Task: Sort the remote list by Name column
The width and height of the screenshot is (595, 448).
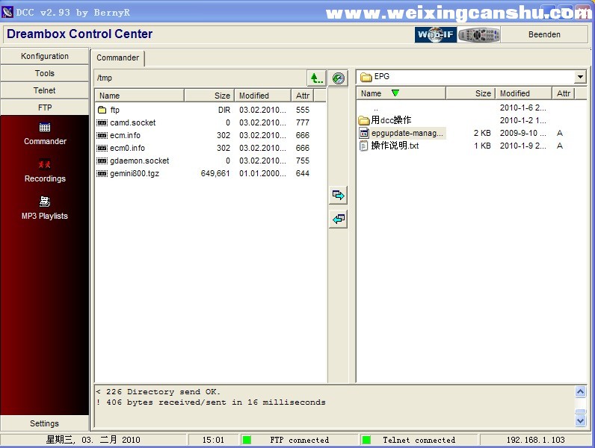Action: [x=140, y=96]
